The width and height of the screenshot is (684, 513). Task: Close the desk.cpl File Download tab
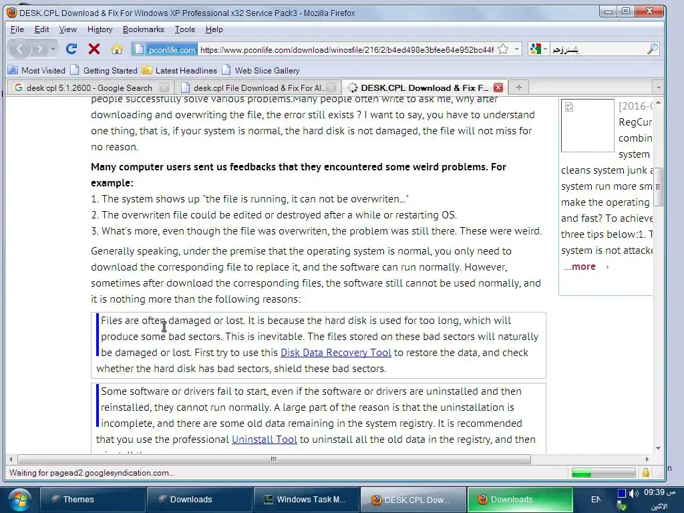click(331, 88)
